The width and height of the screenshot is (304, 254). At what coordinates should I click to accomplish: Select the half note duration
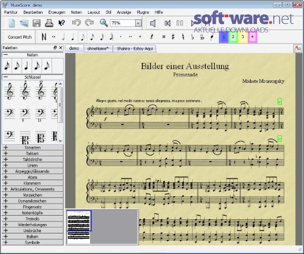click(63, 37)
